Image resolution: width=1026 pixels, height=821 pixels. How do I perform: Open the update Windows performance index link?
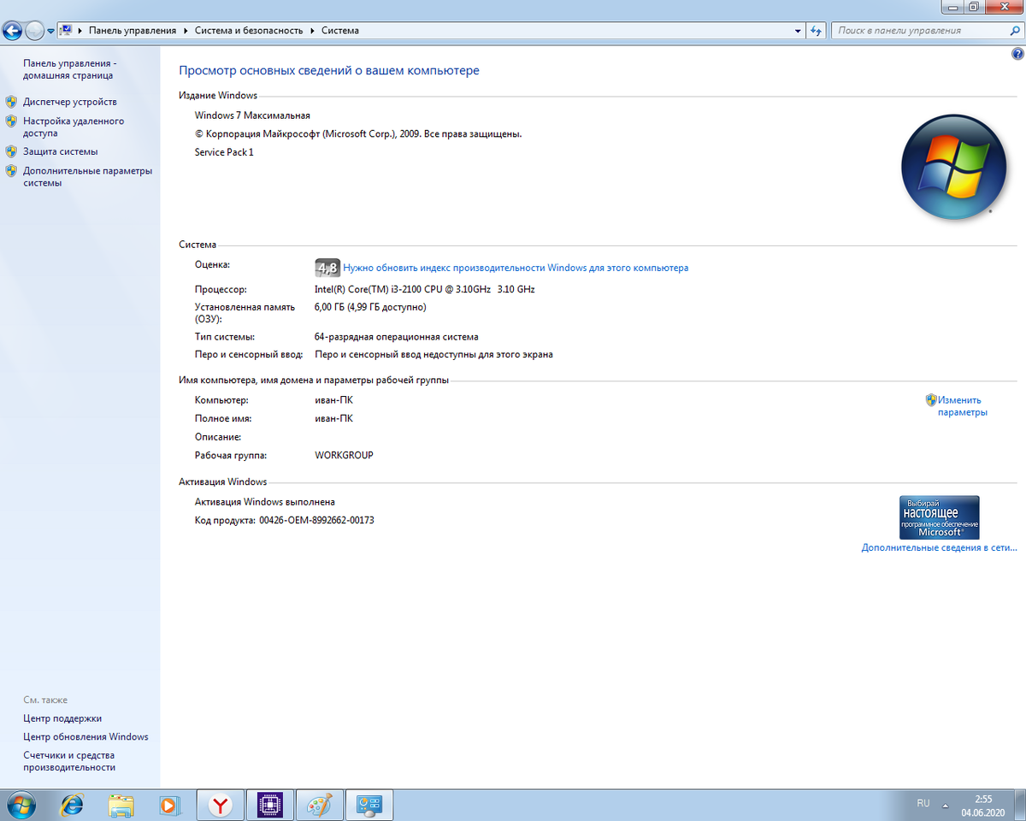[516, 268]
